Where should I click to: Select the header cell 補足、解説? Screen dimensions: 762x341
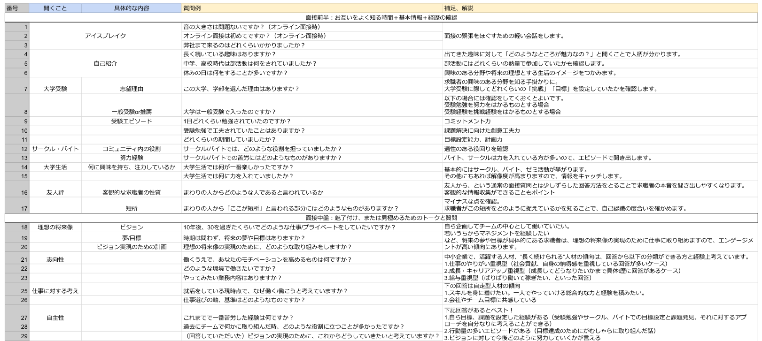600,8
